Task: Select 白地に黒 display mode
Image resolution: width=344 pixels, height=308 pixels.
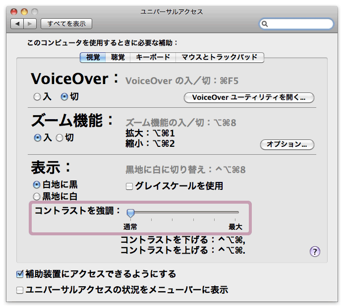Action: coord(37,185)
